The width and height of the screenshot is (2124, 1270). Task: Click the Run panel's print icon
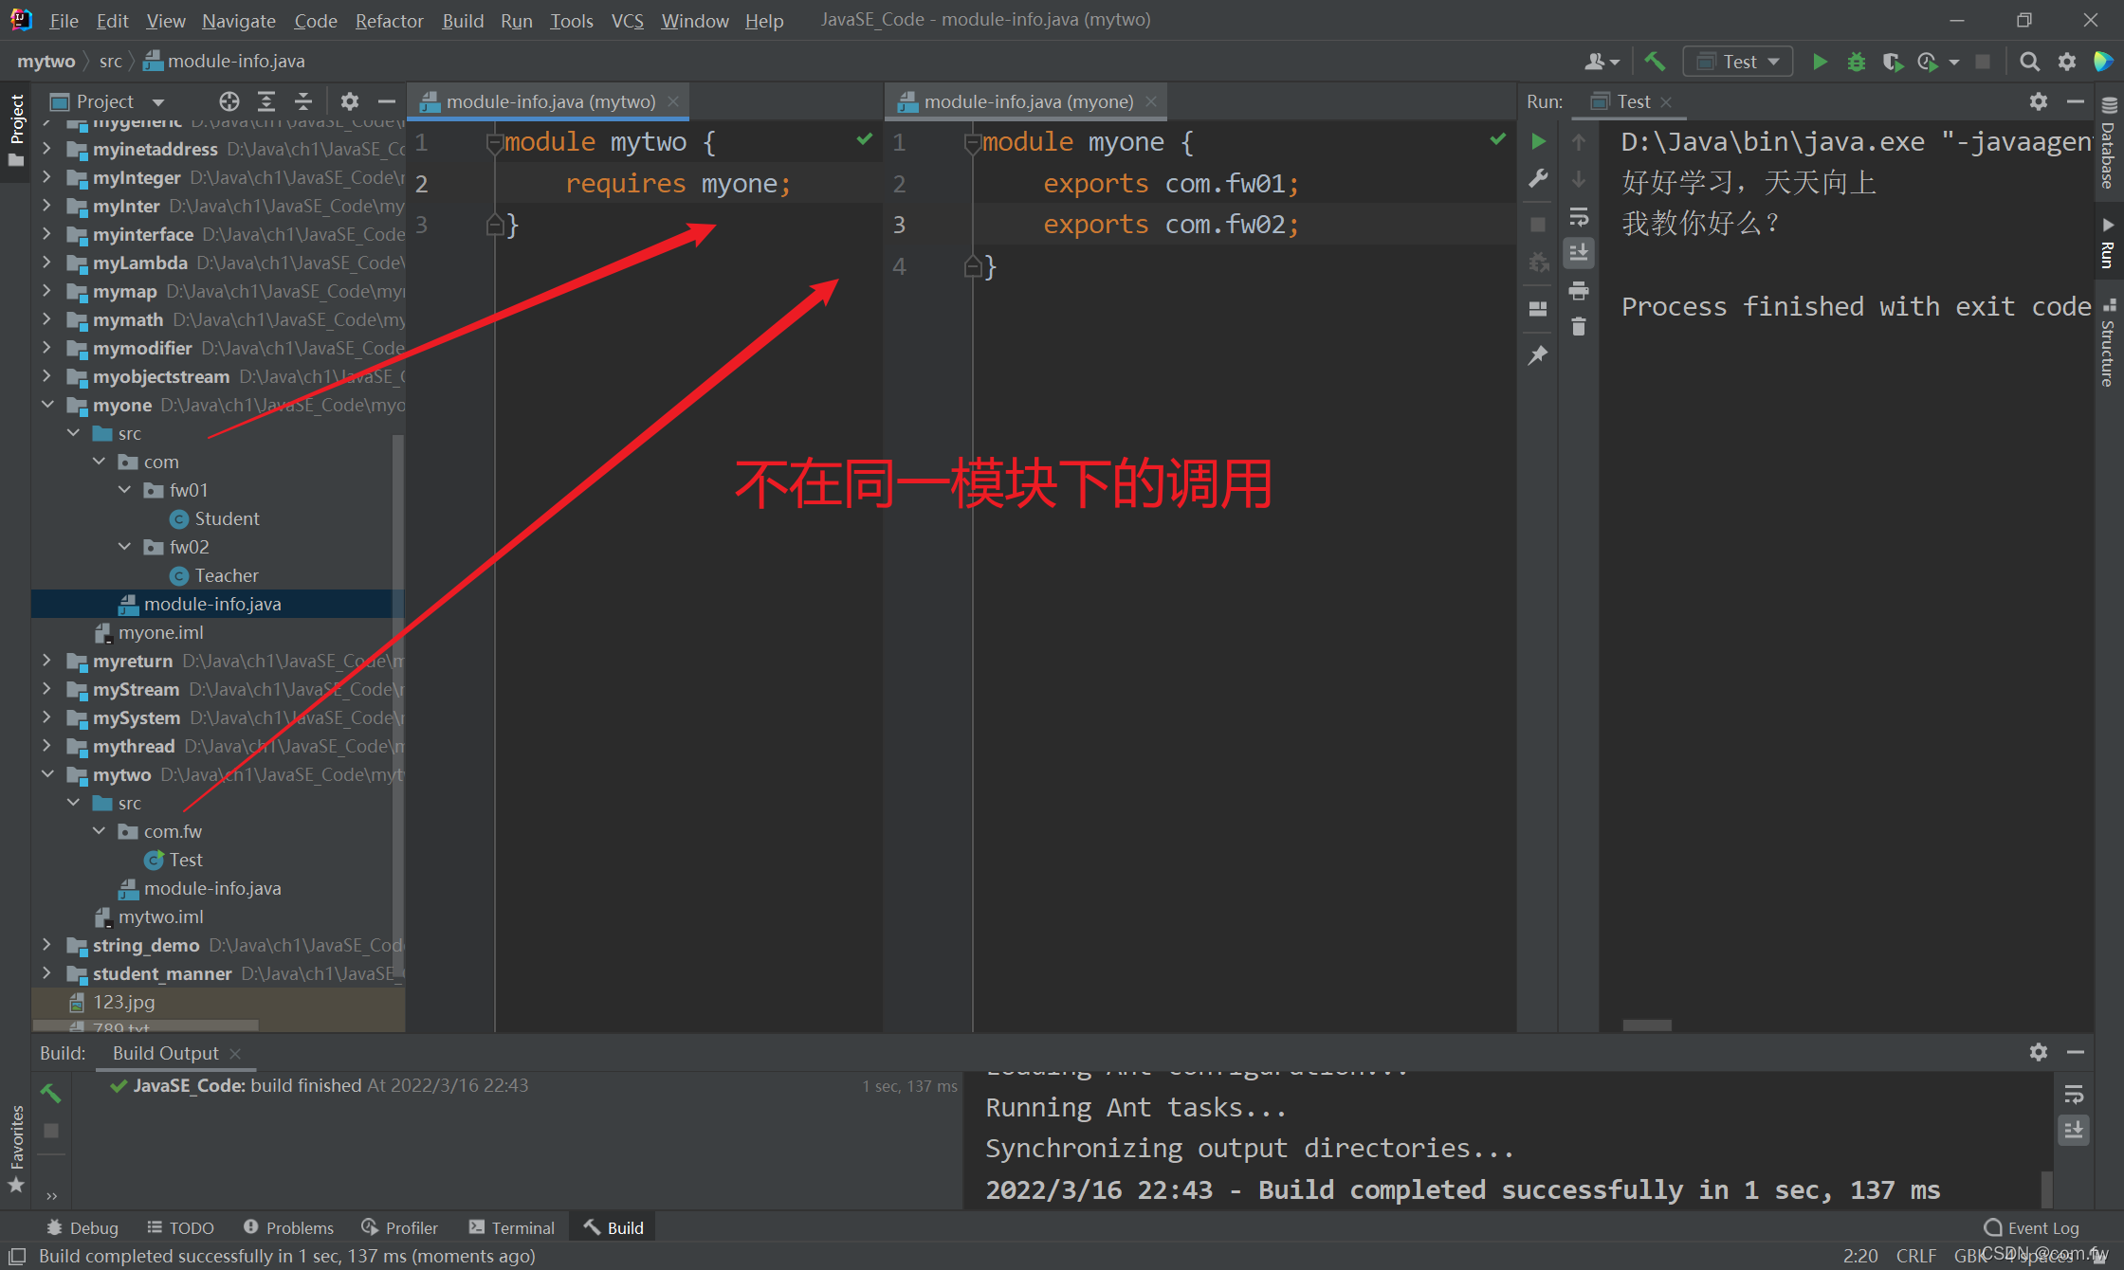[1579, 290]
